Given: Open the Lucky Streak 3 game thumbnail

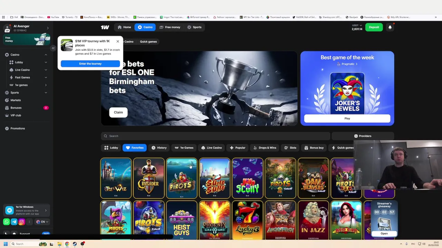Looking at the screenshot, I should (x=248, y=220).
